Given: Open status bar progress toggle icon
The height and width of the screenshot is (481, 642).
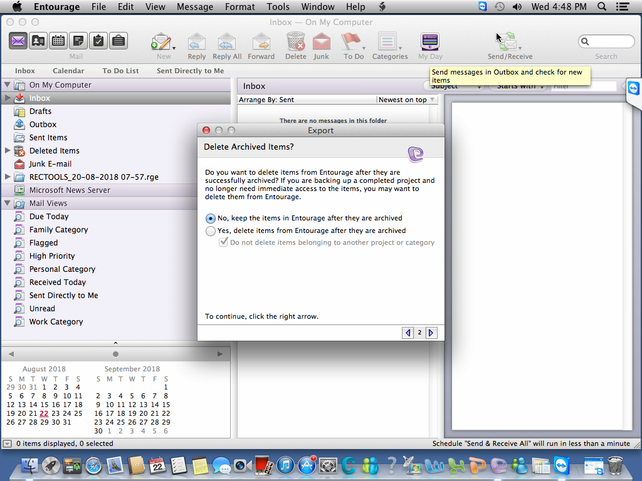Looking at the screenshot, I should click(8, 443).
